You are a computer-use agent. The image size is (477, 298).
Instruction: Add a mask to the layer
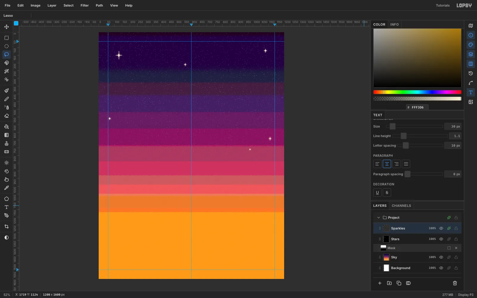[408, 283]
